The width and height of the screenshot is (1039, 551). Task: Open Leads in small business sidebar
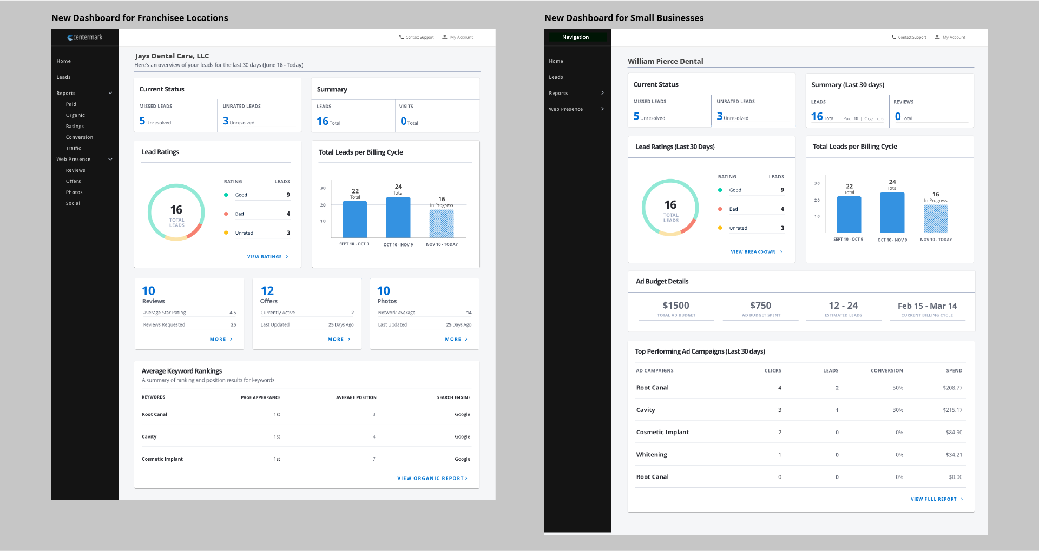pos(556,77)
